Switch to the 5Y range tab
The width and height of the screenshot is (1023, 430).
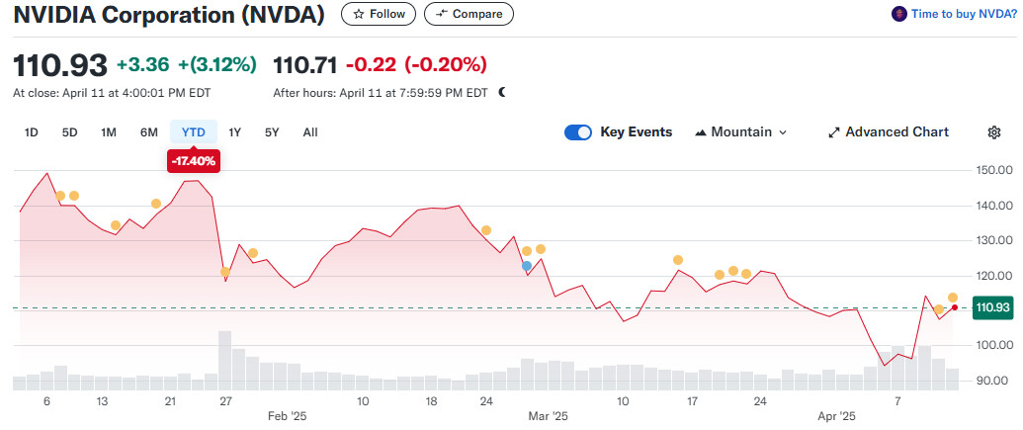tap(272, 132)
